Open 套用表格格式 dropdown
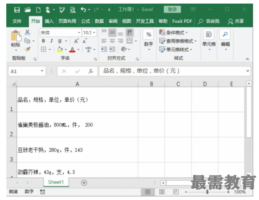Image resolution: width=259 pixels, height=200 pixels. pos(178,41)
